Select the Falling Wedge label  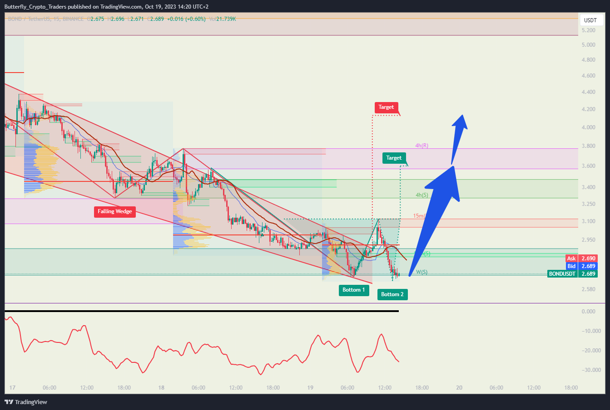point(115,211)
